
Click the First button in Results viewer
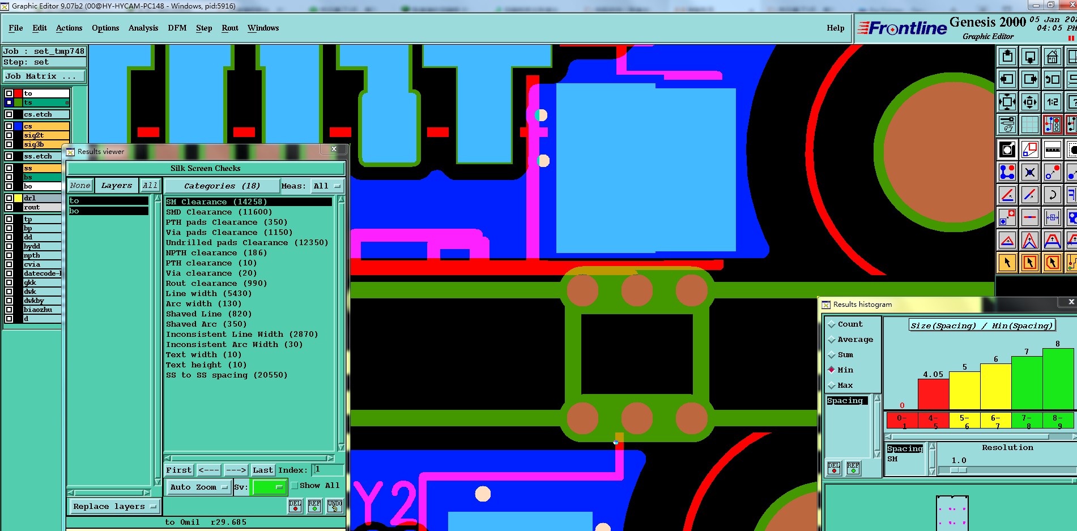(x=179, y=470)
